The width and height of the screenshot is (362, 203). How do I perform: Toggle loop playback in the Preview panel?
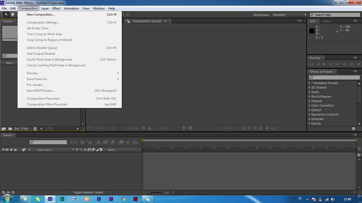352,64
